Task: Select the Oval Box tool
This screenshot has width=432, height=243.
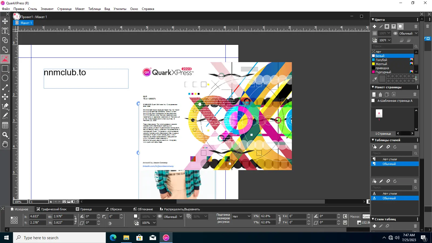Action: [x=5, y=78]
